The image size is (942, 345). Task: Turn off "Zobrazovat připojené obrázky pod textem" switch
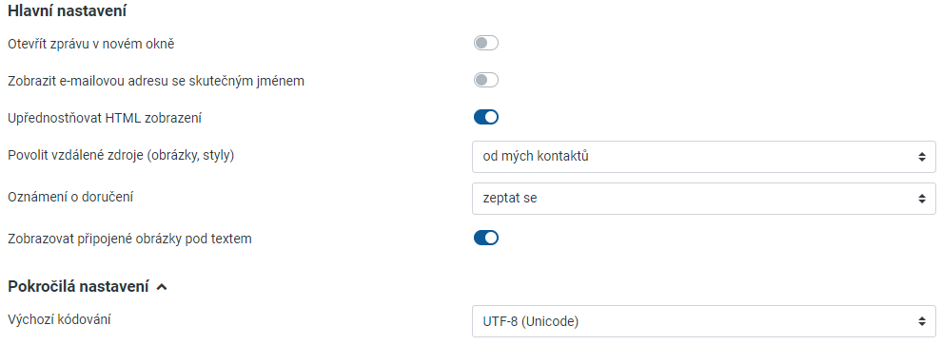click(x=486, y=239)
